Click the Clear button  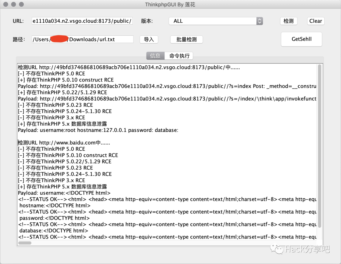[315, 21]
